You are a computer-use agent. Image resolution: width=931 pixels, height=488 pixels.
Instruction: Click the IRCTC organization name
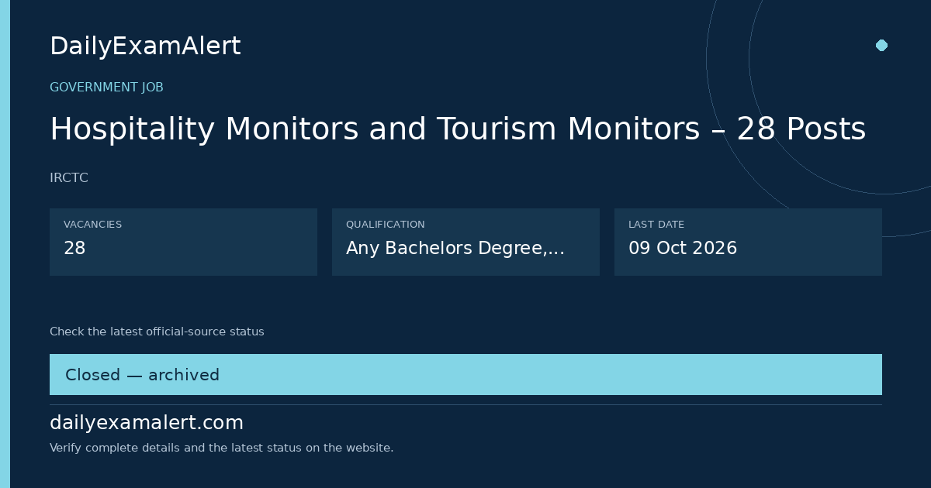coord(69,178)
